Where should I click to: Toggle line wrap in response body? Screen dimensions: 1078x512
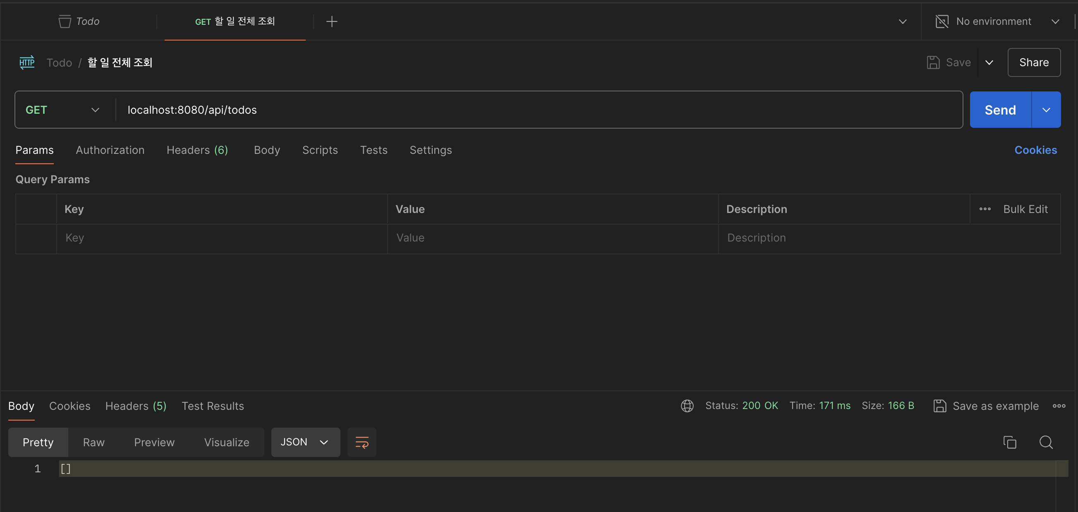(362, 442)
